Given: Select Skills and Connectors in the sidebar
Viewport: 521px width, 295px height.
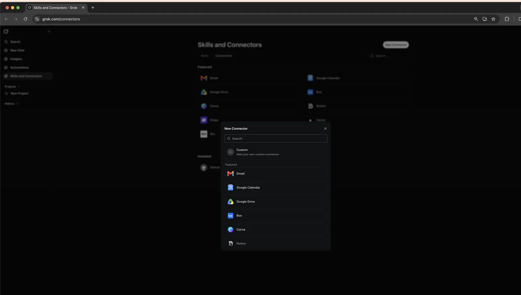Looking at the screenshot, I should point(27,76).
